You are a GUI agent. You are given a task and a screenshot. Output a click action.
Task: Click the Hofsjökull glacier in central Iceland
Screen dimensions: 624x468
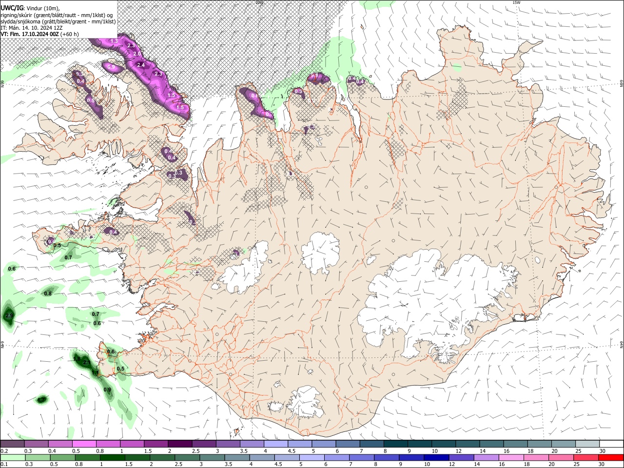point(320,253)
